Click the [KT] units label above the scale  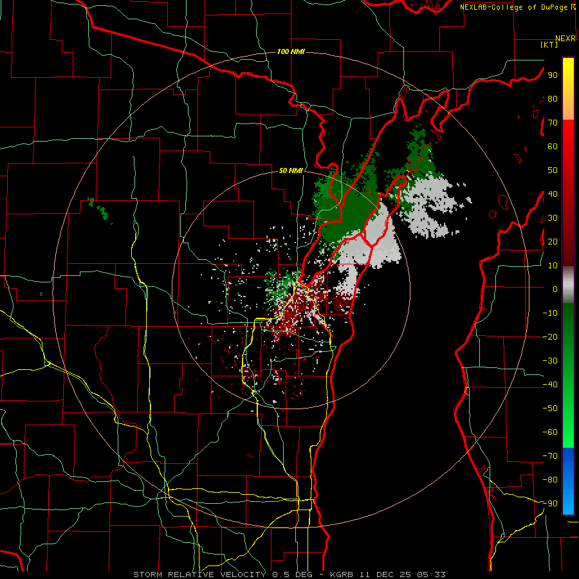tap(549, 44)
